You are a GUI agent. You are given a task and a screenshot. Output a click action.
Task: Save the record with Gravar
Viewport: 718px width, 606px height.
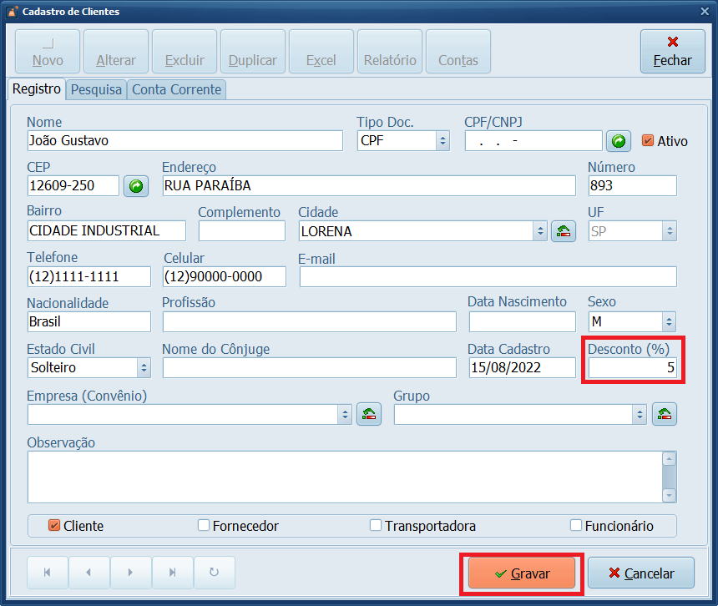coord(522,573)
